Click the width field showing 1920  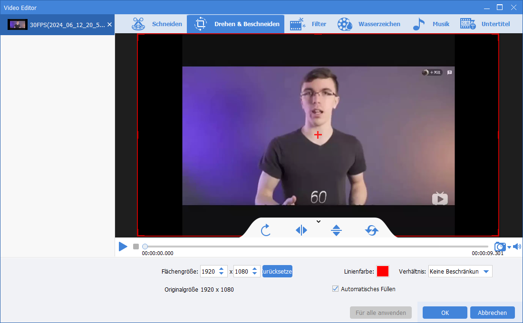point(209,272)
